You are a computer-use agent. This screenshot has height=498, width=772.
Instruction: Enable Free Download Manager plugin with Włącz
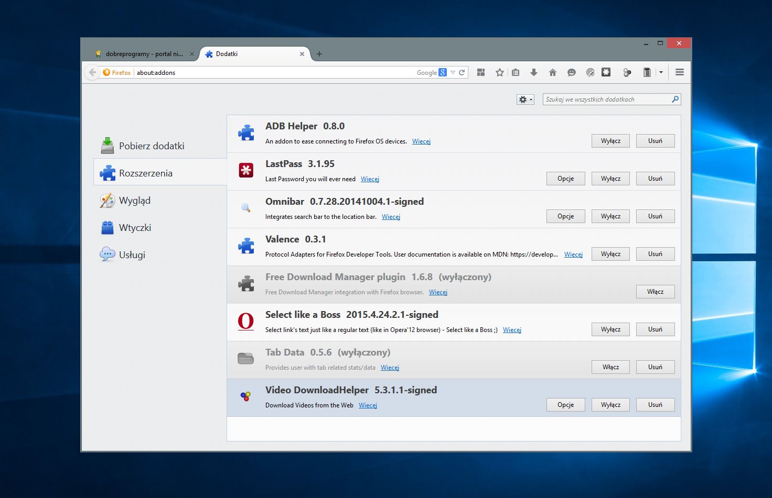[x=655, y=292]
